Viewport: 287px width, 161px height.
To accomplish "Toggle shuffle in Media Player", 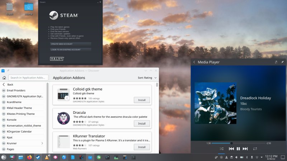I will click(x=221, y=148).
